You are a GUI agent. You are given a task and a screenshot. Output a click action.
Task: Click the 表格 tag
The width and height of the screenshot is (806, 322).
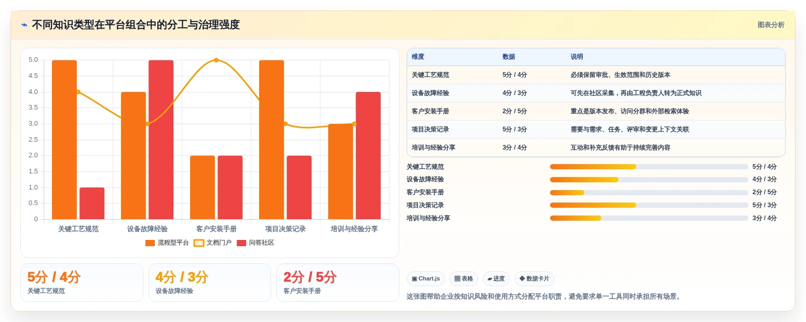[464, 278]
